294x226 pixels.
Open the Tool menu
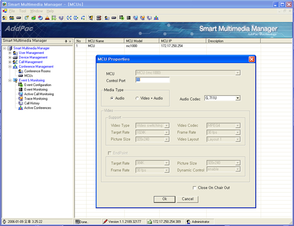pos(22,11)
